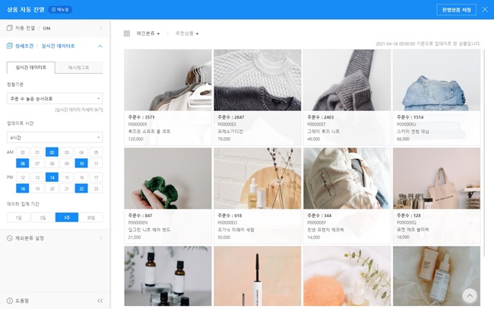This screenshot has width=494, height=309.
Task: Open the 도움말 help icon
Action: coord(9,301)
